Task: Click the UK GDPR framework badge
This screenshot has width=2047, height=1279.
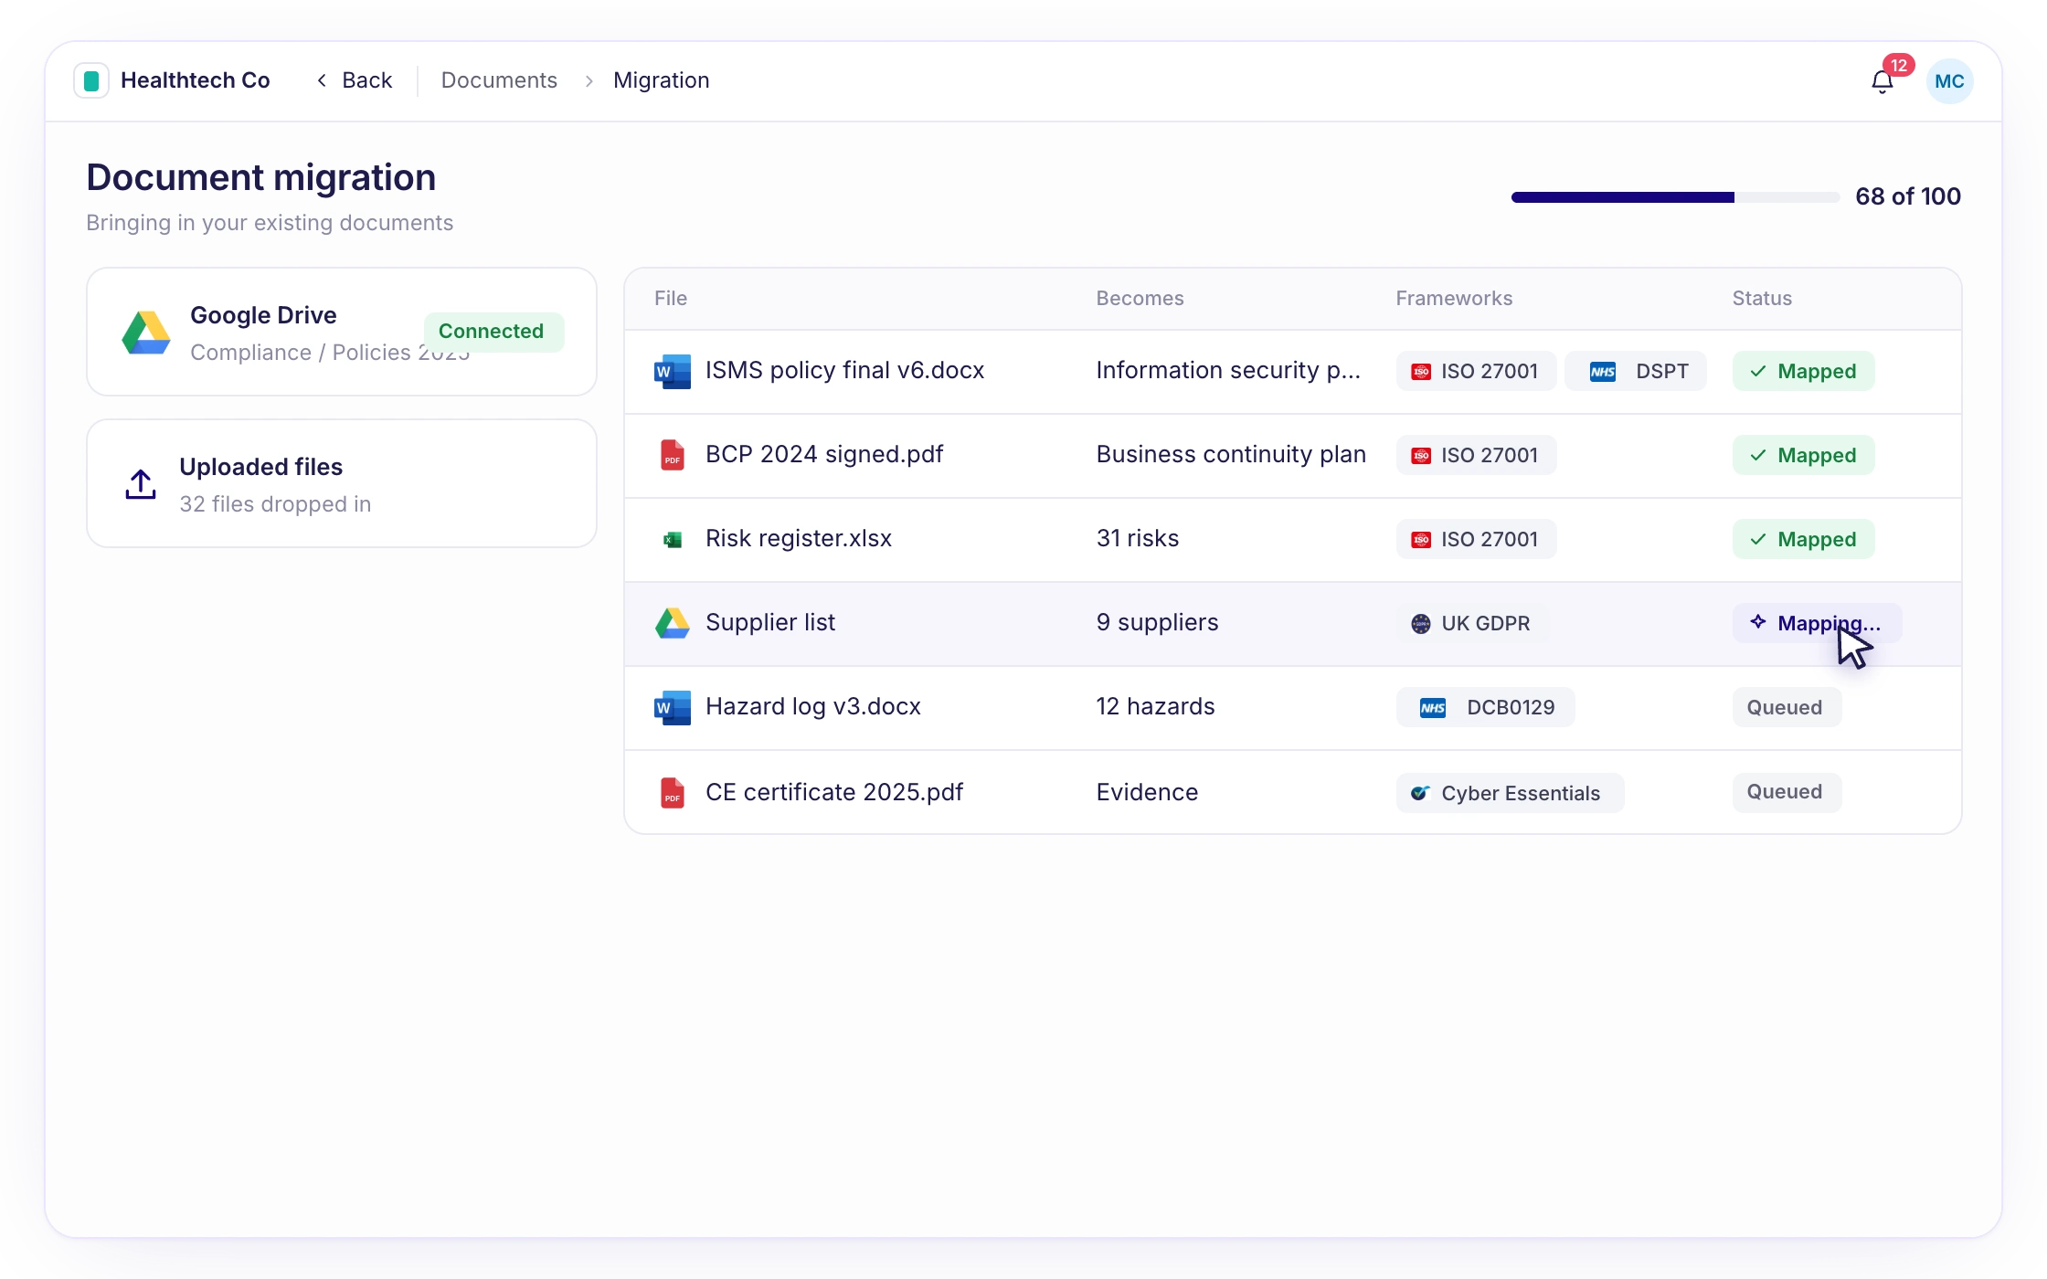Action: [1472, 623]
